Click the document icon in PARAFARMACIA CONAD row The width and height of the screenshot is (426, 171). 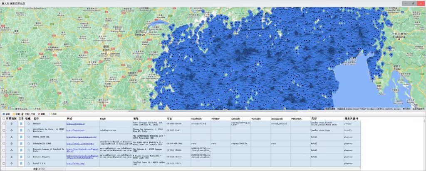click(x=20, y=143)
